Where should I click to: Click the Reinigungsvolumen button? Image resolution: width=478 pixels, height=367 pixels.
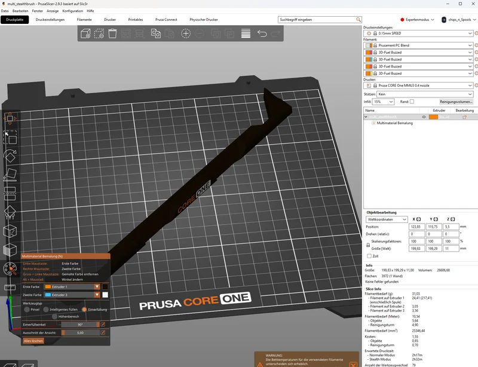click(x=456, y=102)
